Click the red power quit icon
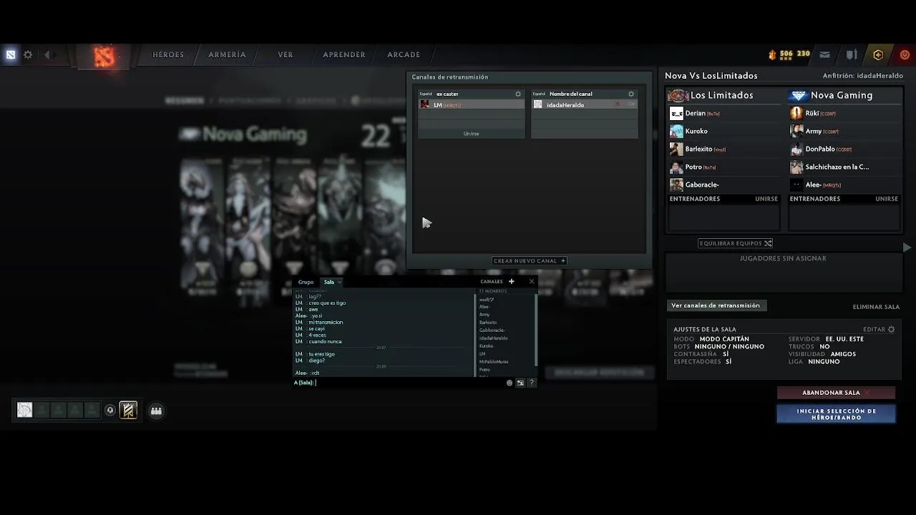Viewport: 916px width, 515px height. tap(905, 54)
